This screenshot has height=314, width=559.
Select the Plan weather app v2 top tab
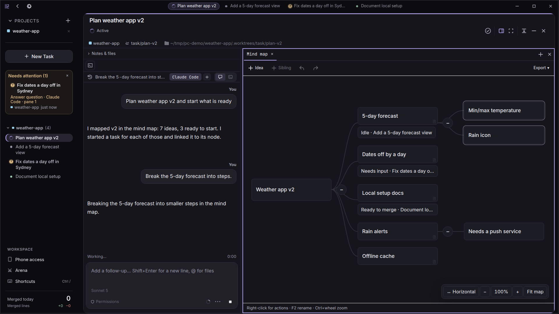(x=194, y=6)
